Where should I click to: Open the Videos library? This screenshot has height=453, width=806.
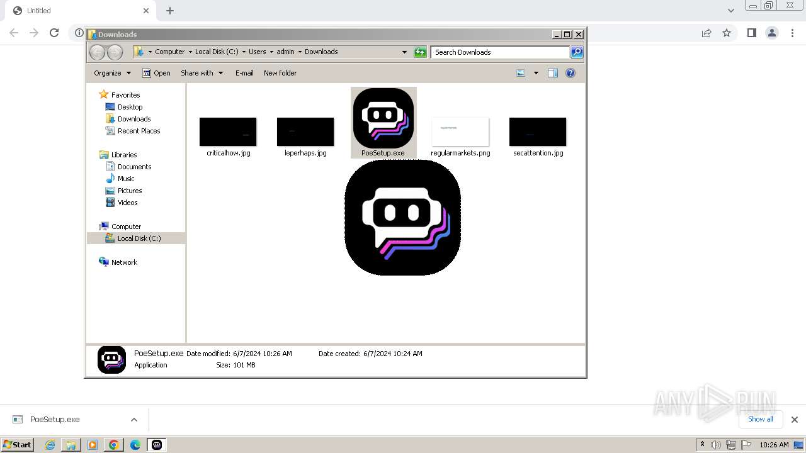point(127,203)
